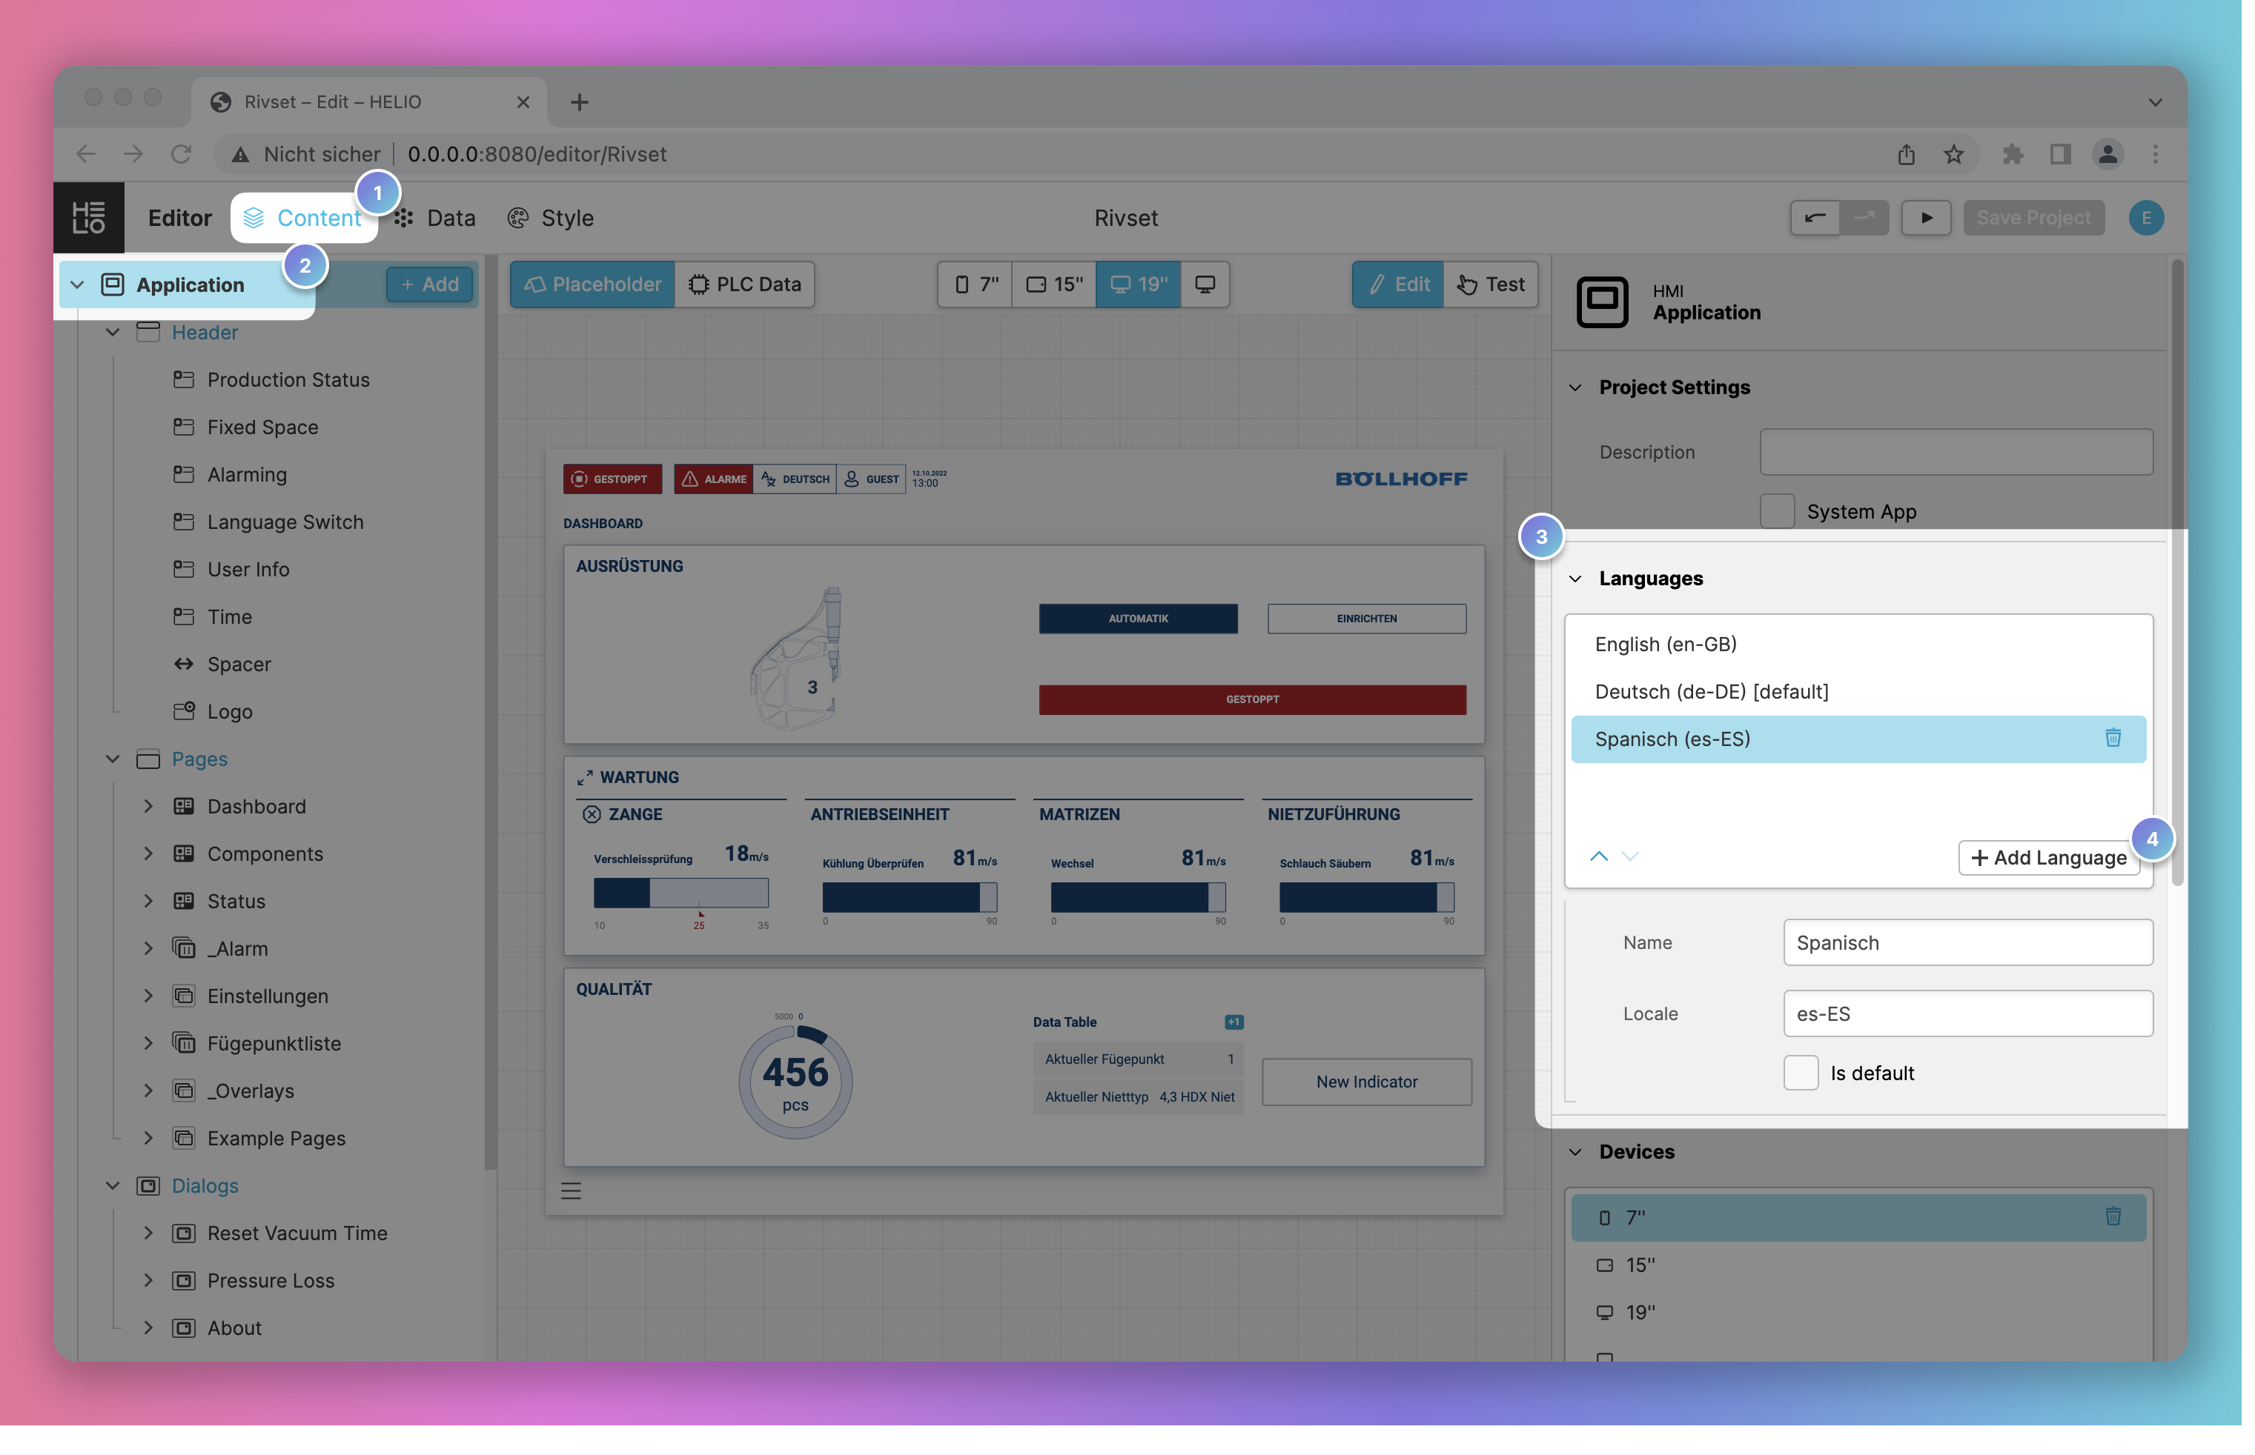
Task: Check the Is default checkbox
Action: (1801, 1073)
